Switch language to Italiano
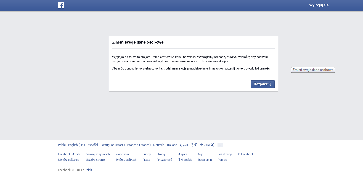 172,145
